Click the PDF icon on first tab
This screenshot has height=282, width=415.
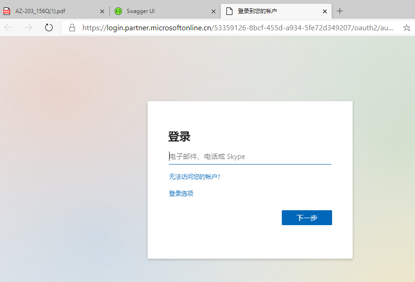click(7, 11)
